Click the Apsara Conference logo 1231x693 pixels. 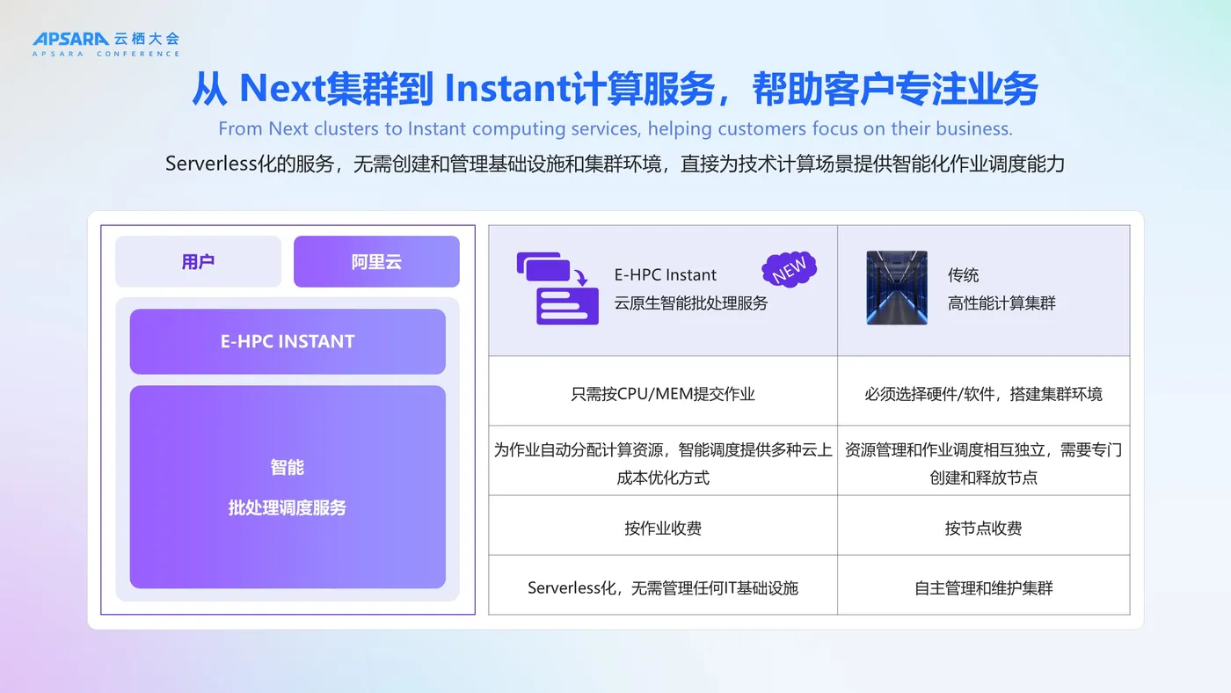(x=106, y=44)
